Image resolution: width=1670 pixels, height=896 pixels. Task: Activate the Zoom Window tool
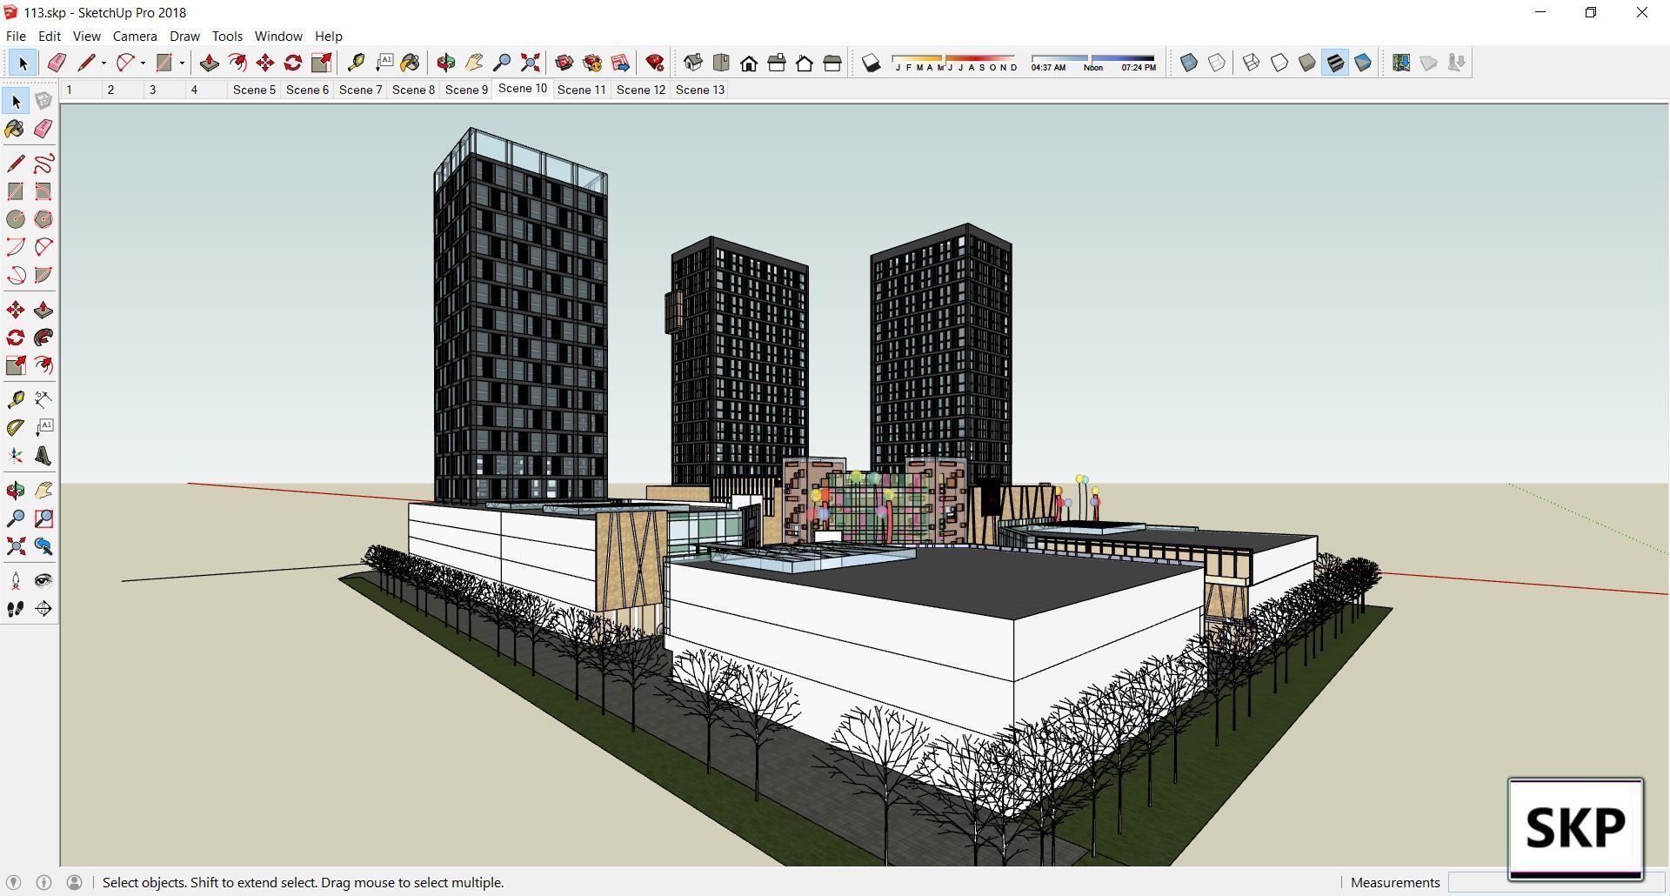tap(43, 518)
